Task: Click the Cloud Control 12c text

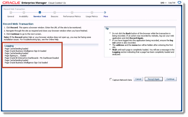Action: (57, 3)
